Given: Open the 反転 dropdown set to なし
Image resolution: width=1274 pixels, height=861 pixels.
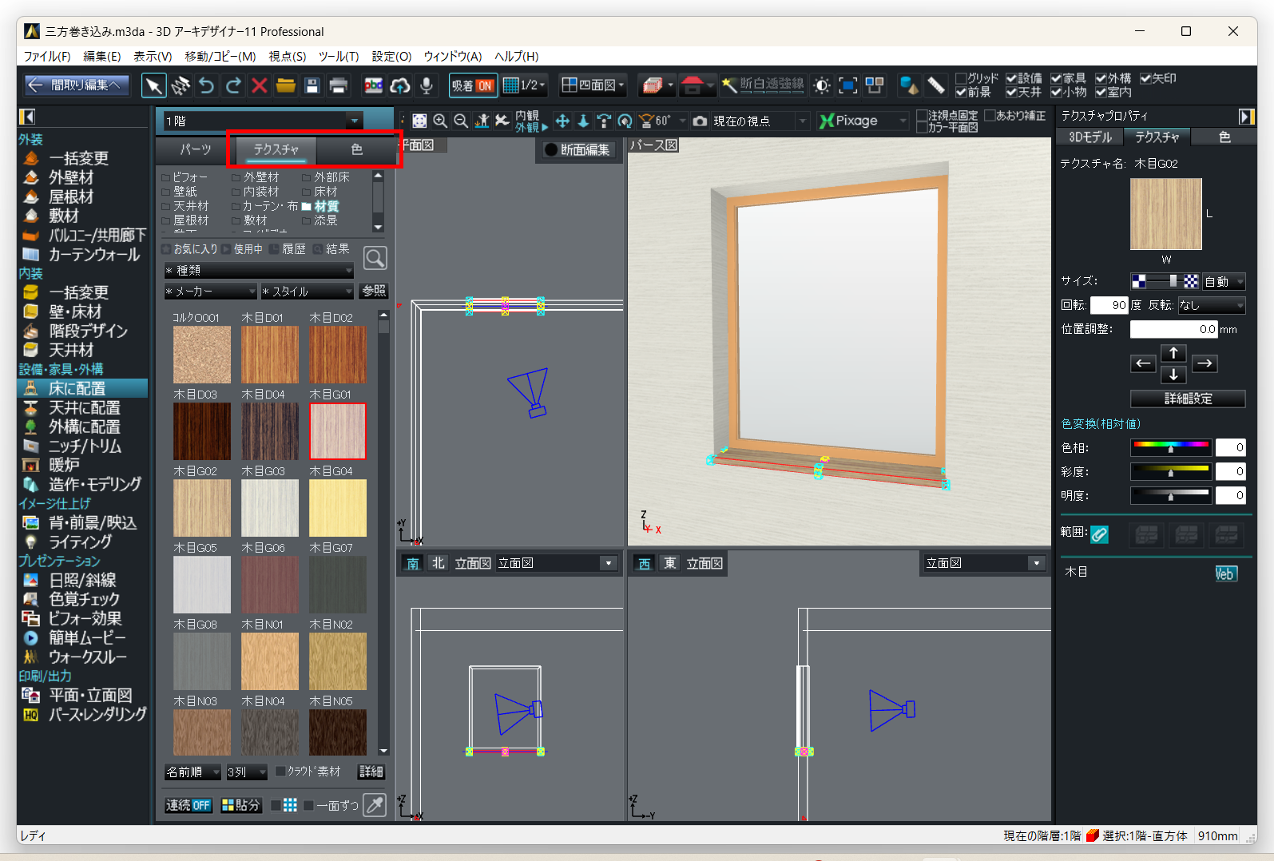Looking at the screenshot, I should tap(1212, 305).
